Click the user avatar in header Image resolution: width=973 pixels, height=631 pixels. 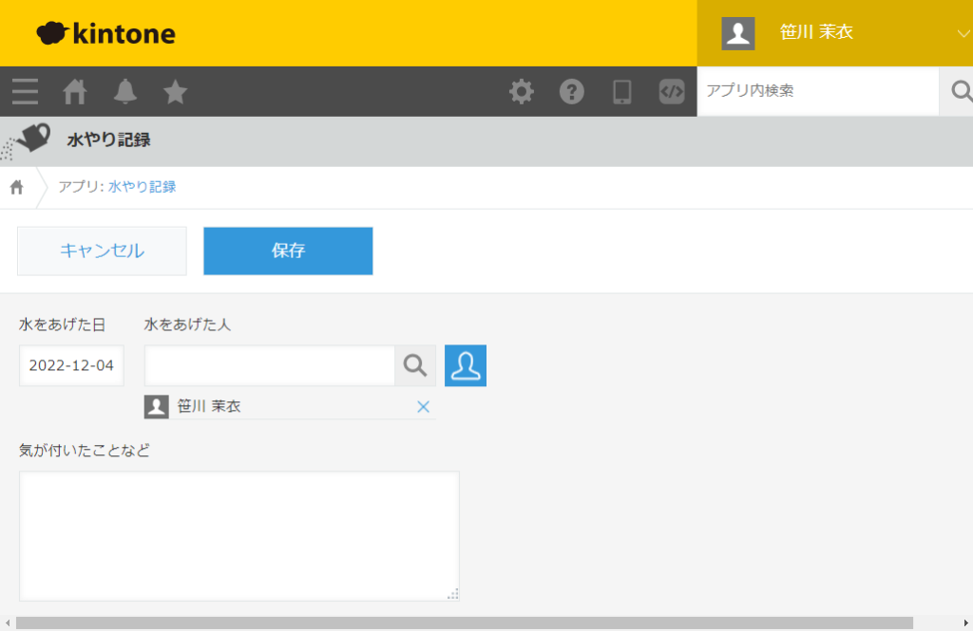pos(737,33)
